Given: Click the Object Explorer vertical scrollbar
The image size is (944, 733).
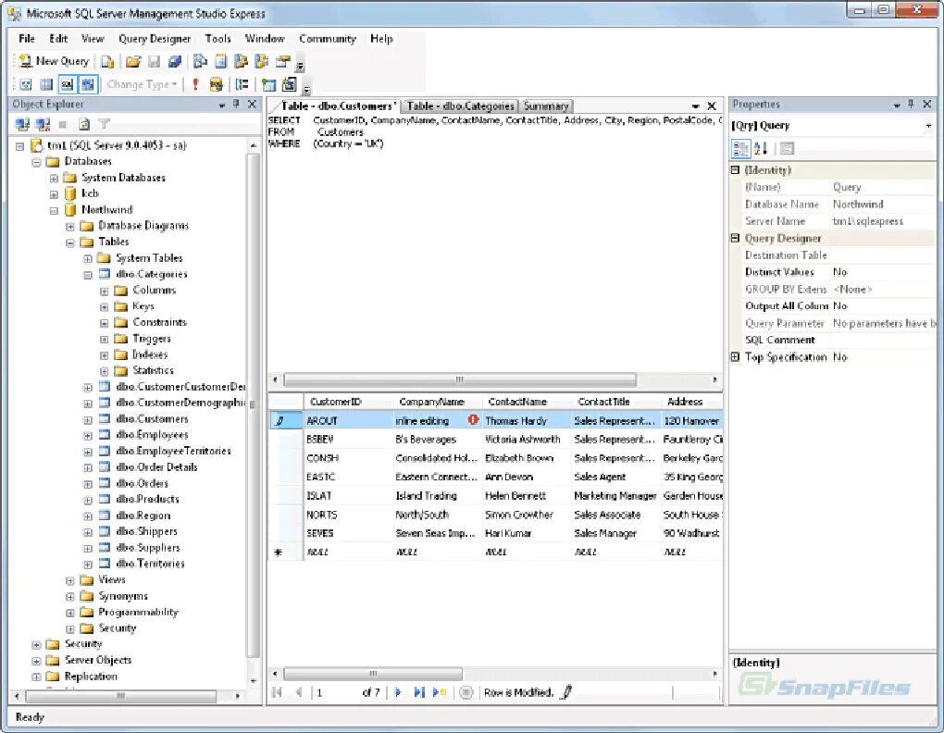Looking at the screenshot, I should 254,405.
